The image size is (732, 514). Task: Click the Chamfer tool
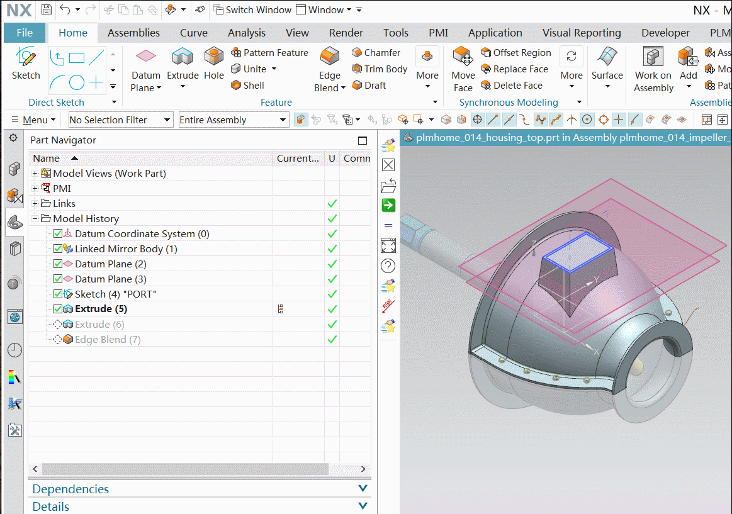coord(376,53)
